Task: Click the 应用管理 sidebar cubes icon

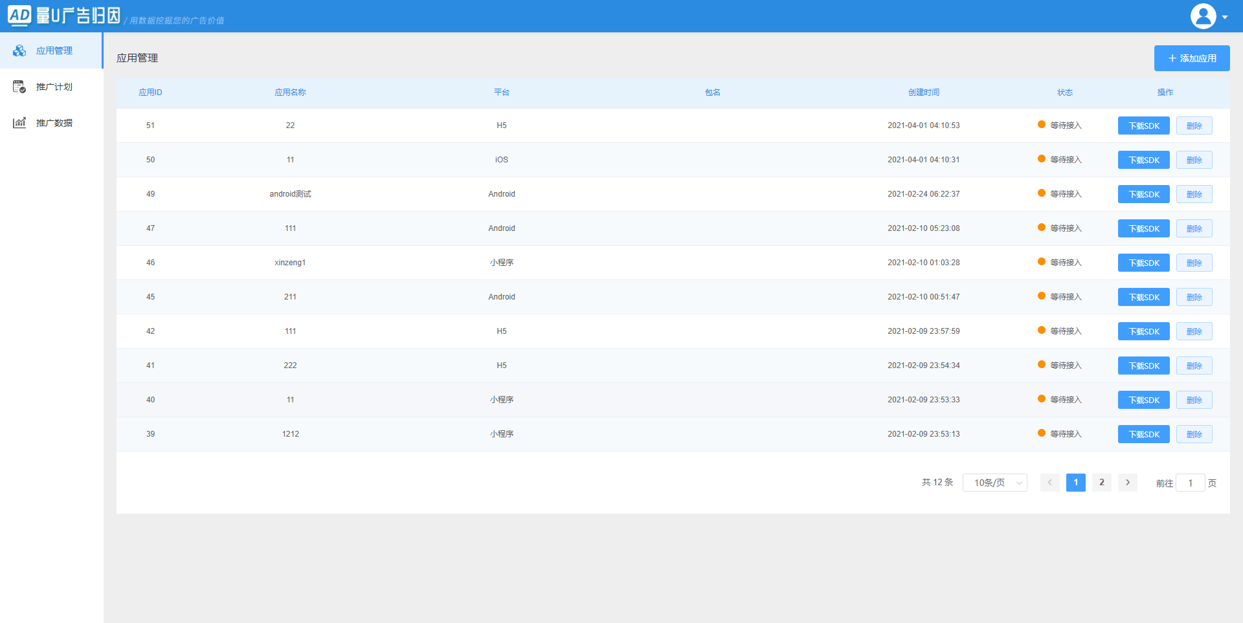Action: 19,50
